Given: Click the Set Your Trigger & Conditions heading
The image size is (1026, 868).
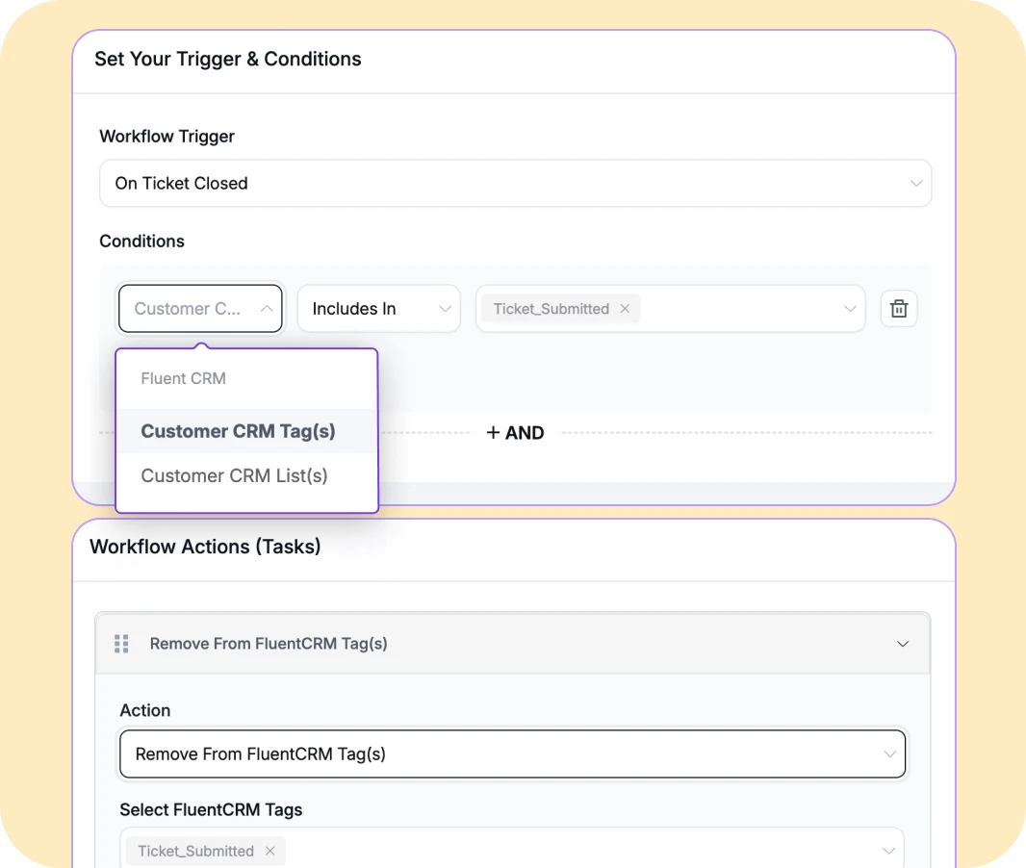Looking at the screenshot, I should point(228,59).
